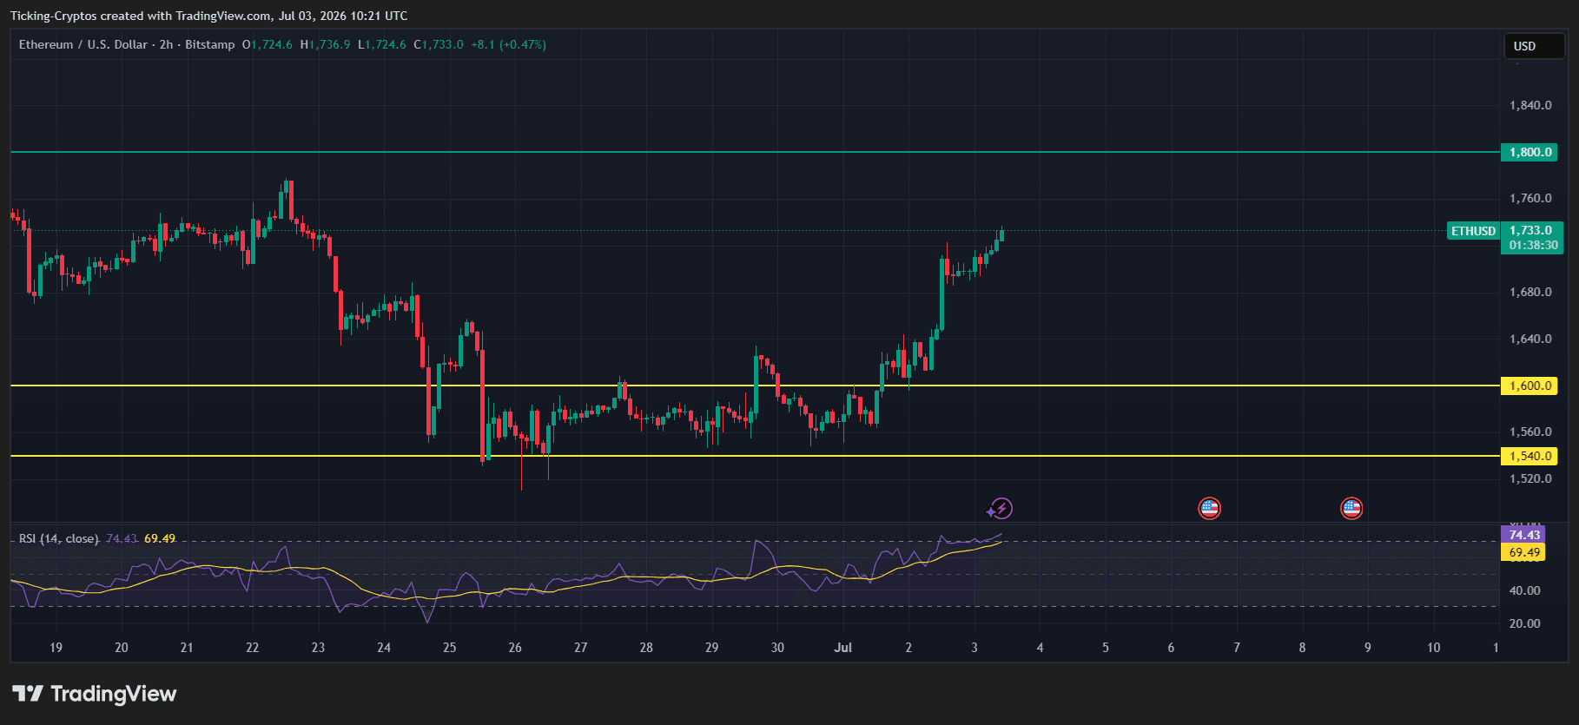
Task: Click the 1,640.0 price axis value
Action: pos(1530,339)
